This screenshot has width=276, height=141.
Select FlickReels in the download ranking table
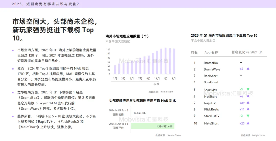(211, 109)
